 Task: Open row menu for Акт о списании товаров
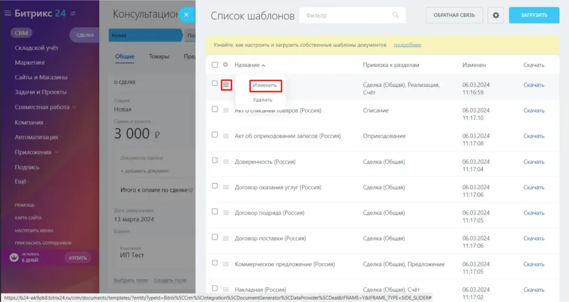tap(226, 110)
